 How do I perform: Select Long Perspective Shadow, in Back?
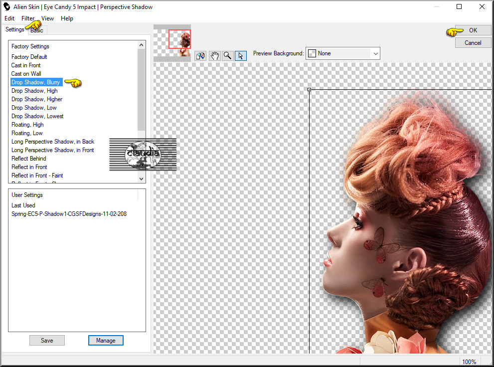pos(53,142)
